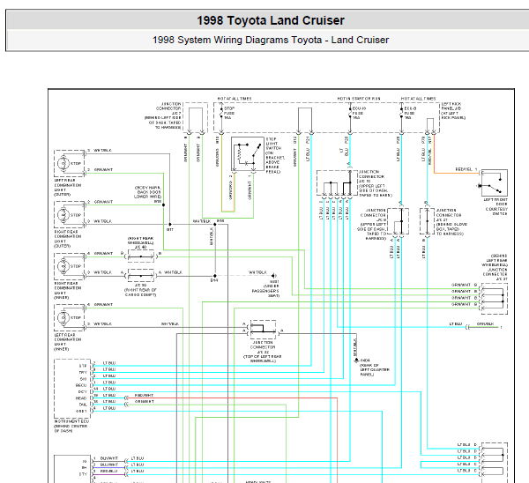Click the ground symbol under passenger's seat
The image size is (529, 483).
pyautogui.click(x=273, y=276)
